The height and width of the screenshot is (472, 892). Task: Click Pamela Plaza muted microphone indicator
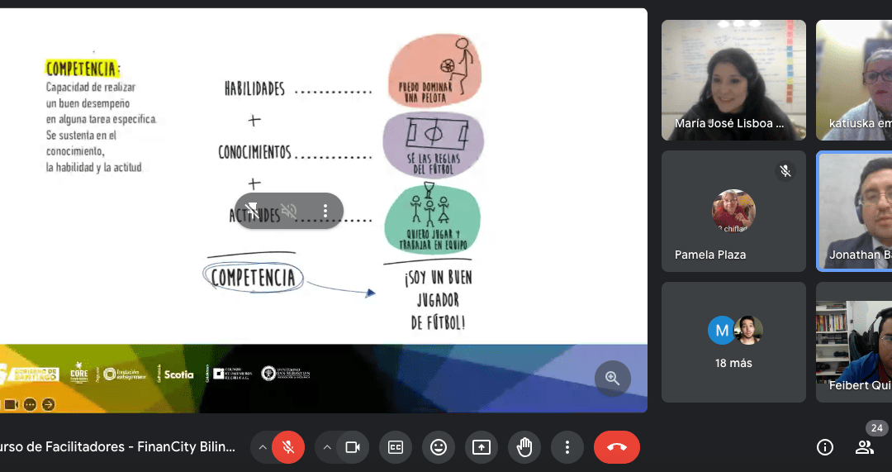click(785, 171)
